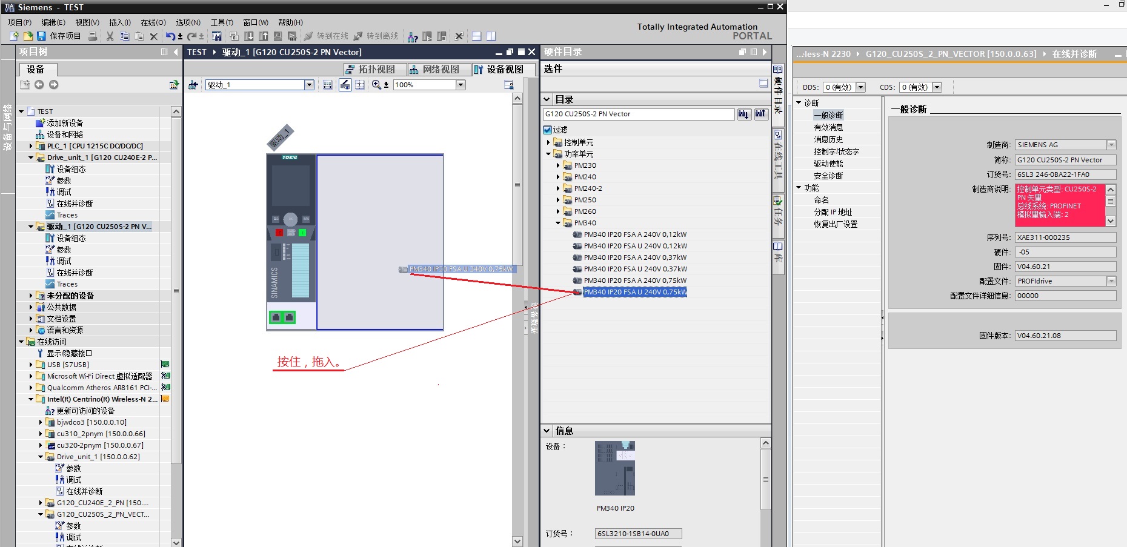1127x547 pixels.
Task: Select PM340 IP20 FSA A 240V 0,12kW
Action: point(635,234)
